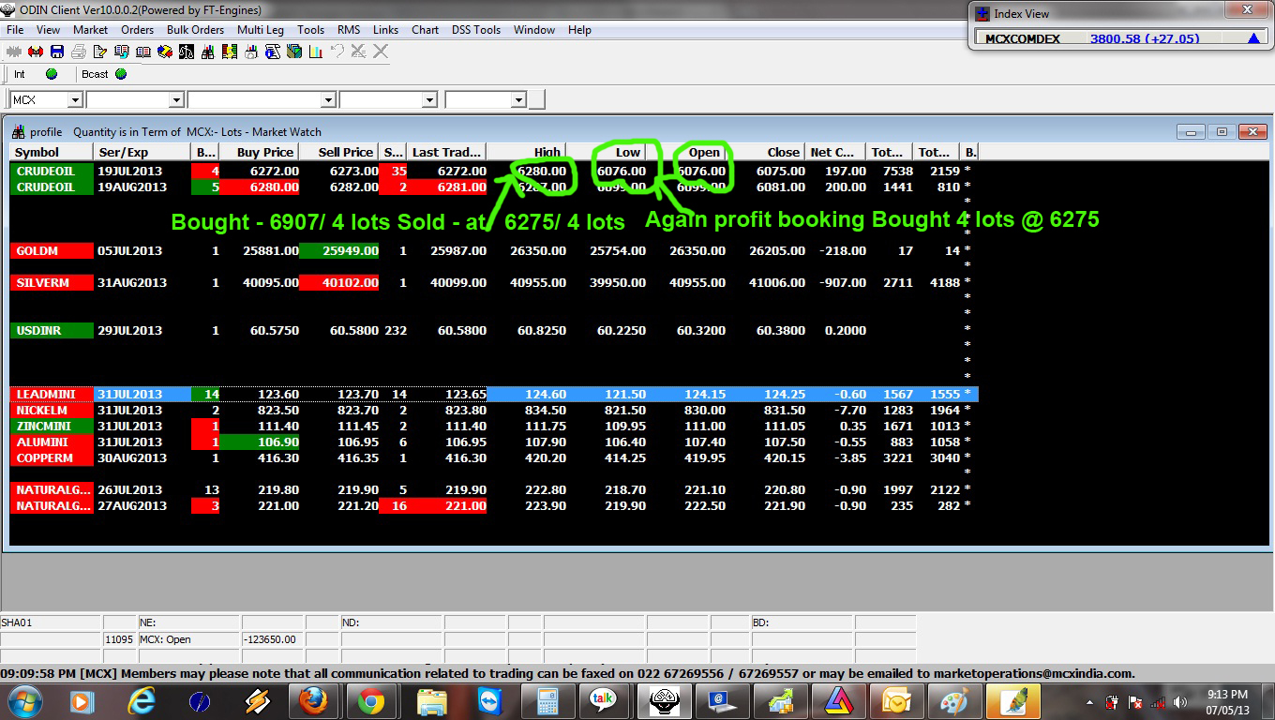
Task: Click the open-book toolbar icon
Action: (x=143, y=52)
